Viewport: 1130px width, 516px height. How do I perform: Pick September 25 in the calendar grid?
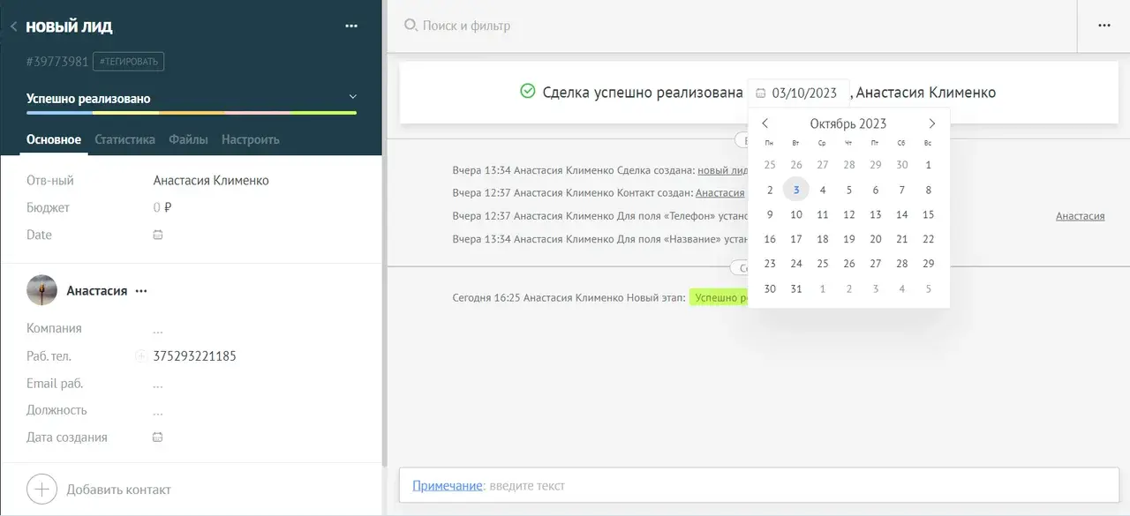coord(770,165)
